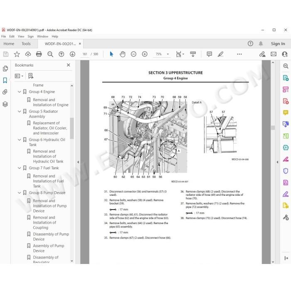Go to the next page with down arrow
The width and height of the screenshot is (291, 291).
coord(72,54)
